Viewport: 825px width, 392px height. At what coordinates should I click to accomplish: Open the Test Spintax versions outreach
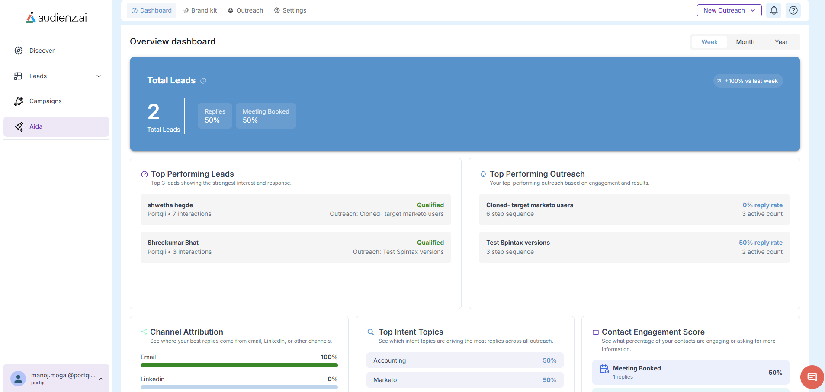[x=634, y=247]
